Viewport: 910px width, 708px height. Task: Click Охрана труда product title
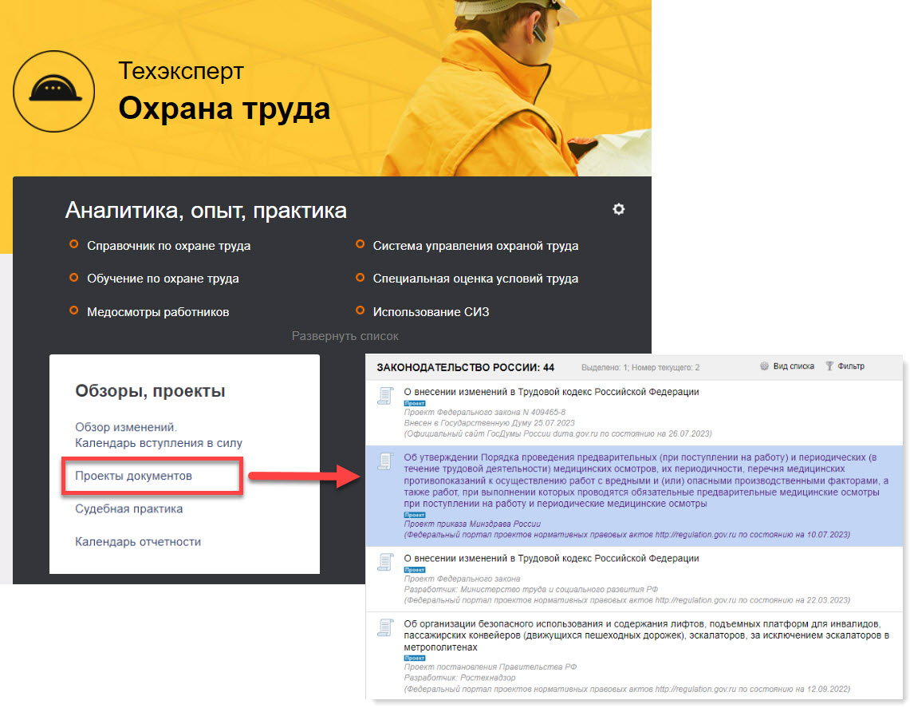point(224,109)
